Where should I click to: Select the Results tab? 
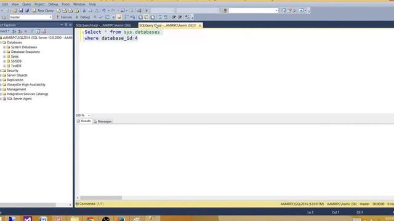click(x=84, y=121)
